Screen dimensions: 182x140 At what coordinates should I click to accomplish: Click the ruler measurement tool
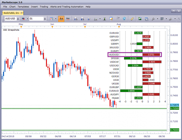(132, 19)
